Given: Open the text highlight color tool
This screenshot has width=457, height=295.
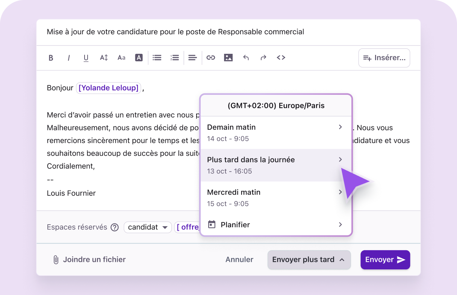Looking at the screenshot, I should [139, 58].
